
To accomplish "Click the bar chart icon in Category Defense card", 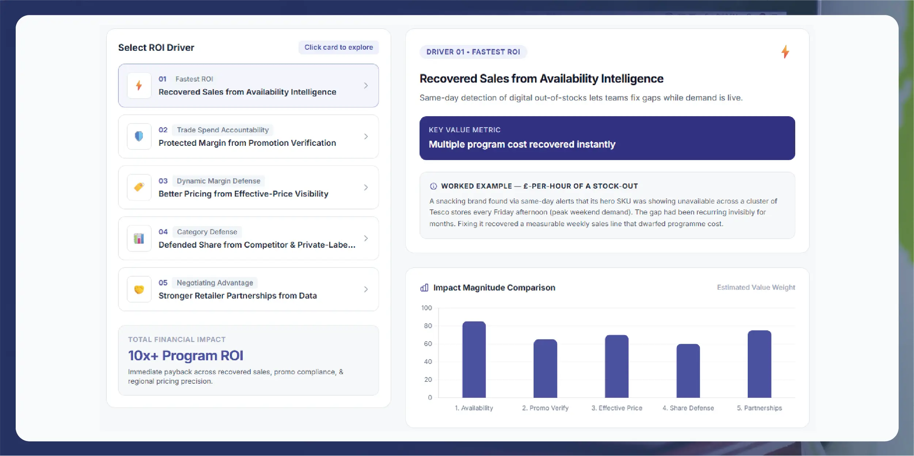I will (139, 238).
